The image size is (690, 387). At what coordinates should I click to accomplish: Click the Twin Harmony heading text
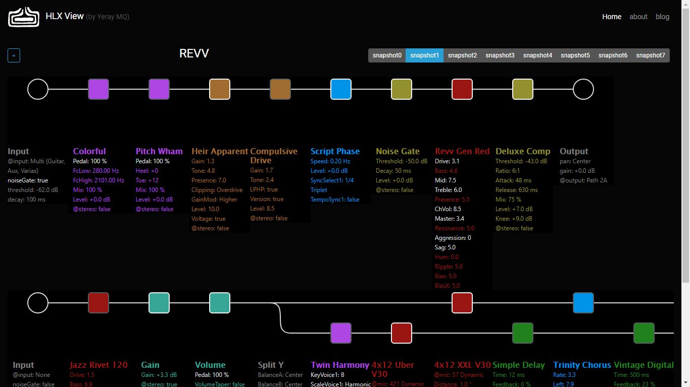340,365
